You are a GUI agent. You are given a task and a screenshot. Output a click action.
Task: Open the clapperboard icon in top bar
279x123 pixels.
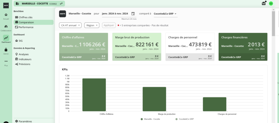263,4
